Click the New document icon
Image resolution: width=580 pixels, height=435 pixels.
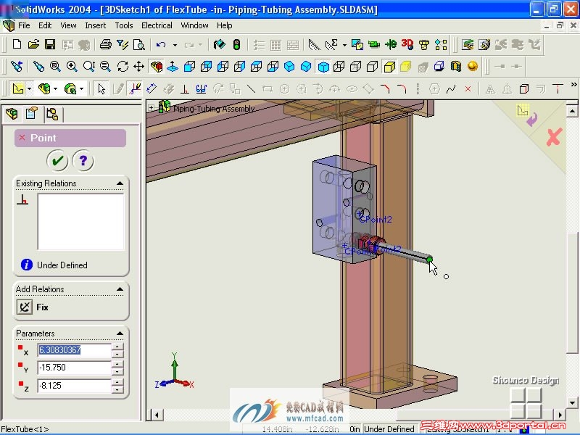point(17,45)
